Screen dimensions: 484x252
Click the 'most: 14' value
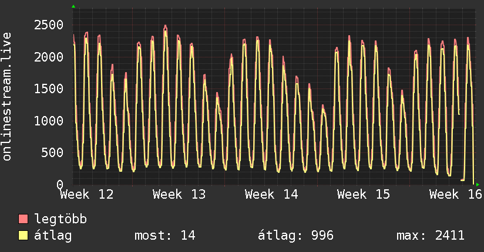pos(165,236)
